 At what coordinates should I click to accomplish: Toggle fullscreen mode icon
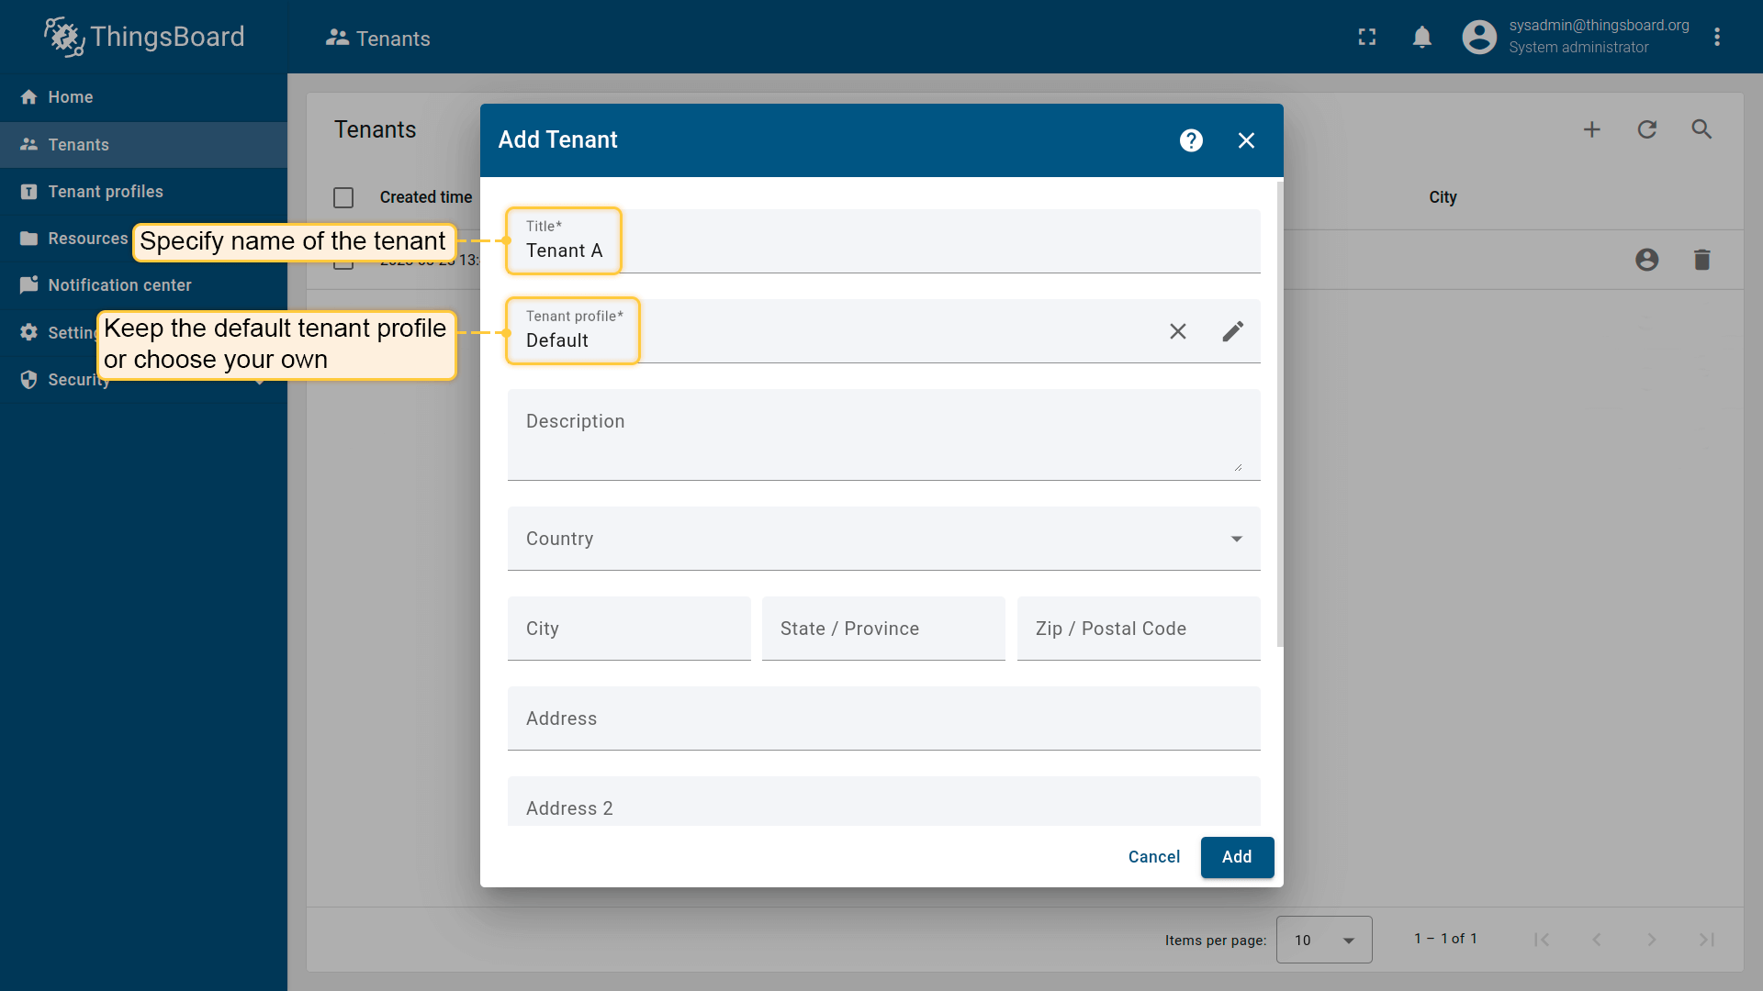[1366, 37]
